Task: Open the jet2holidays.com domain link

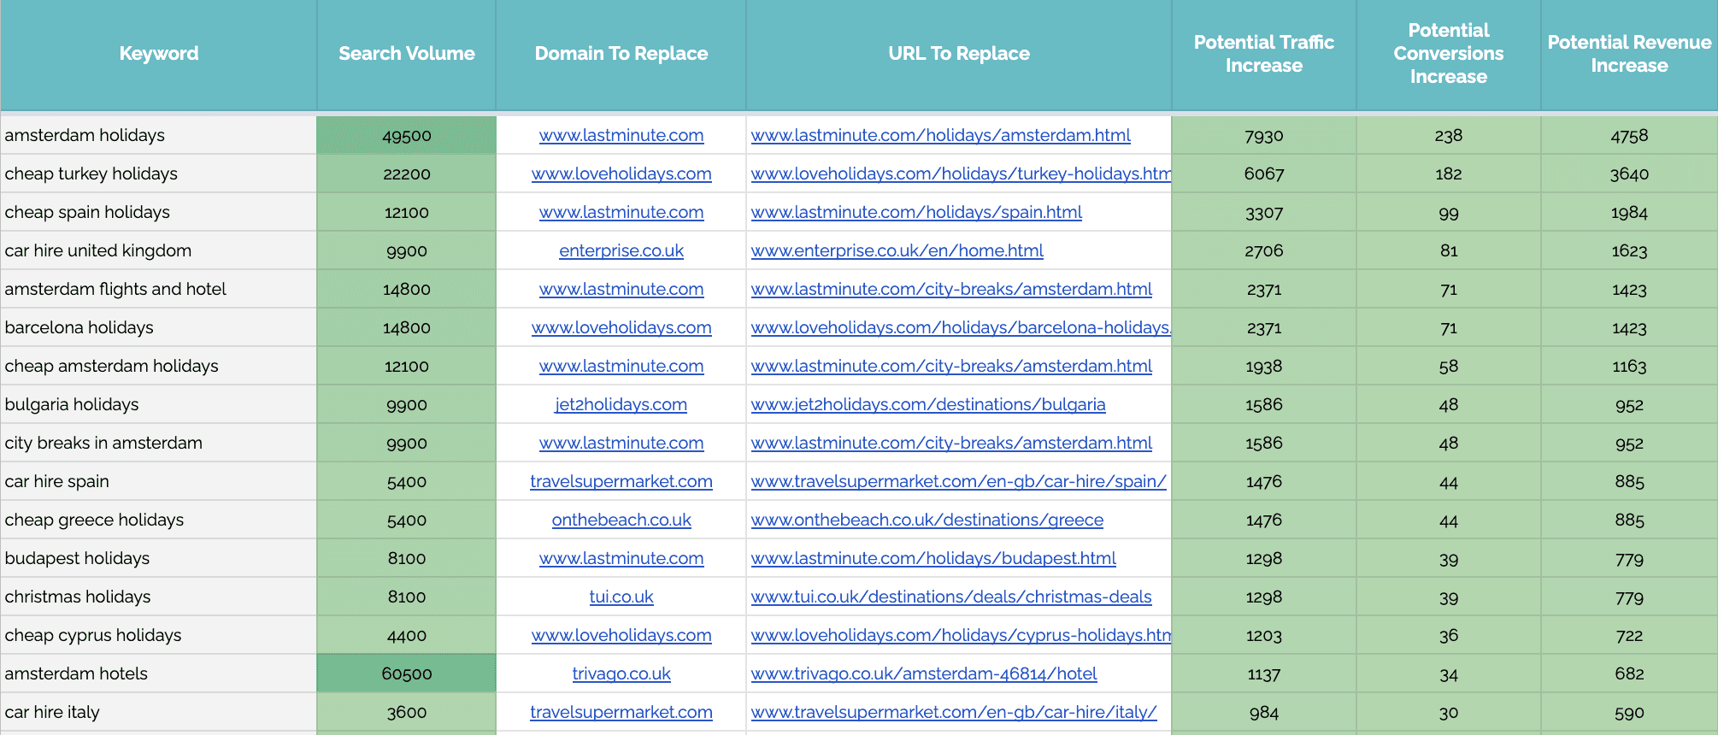Action: tap(621, 405)
